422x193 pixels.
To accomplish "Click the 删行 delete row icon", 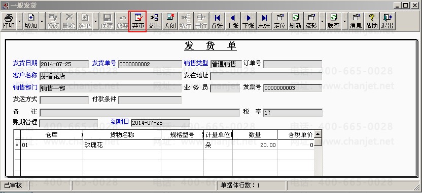I will point(201,21).
